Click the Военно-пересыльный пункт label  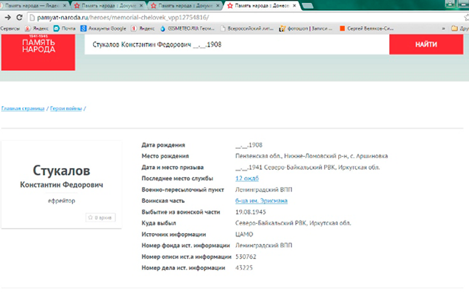[183, 190]
